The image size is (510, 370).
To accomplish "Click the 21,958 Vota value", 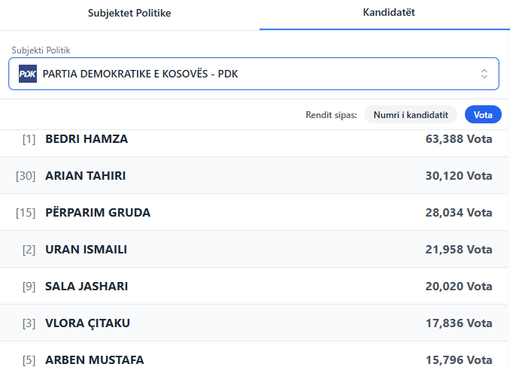I will 458,250.
